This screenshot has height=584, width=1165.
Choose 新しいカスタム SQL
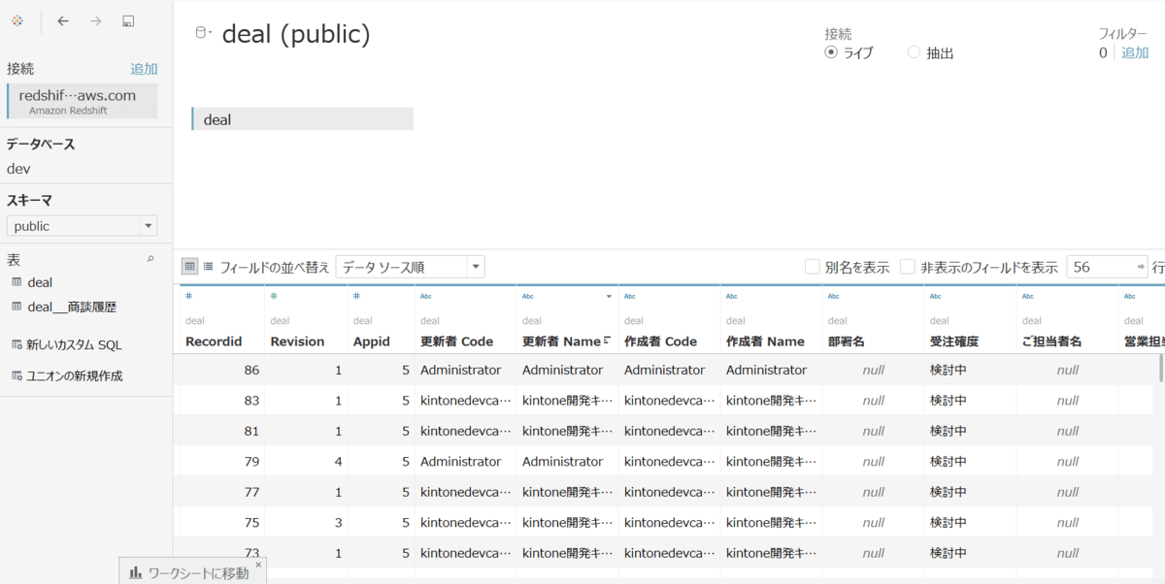pos(74,344)
